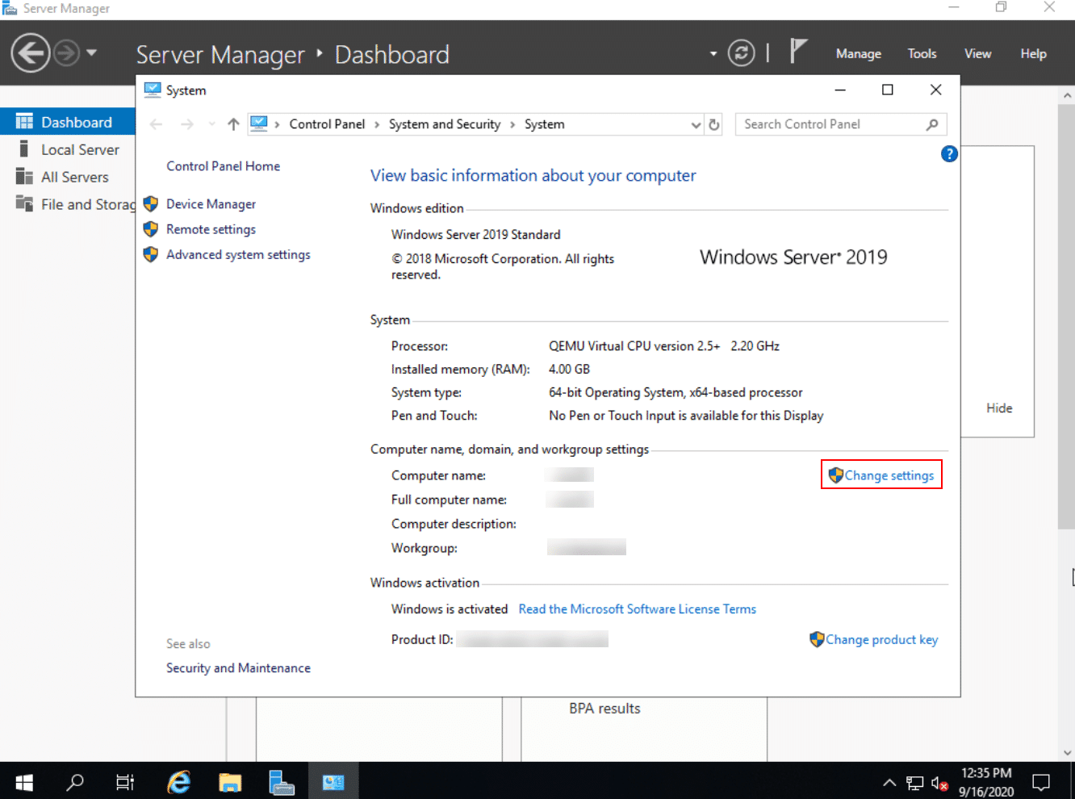Open the Manage menu

coord(858,53)
